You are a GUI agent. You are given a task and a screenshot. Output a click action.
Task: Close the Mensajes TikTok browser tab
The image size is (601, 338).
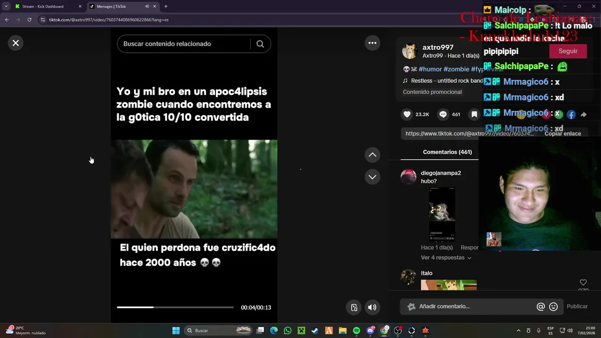point(154,7)
